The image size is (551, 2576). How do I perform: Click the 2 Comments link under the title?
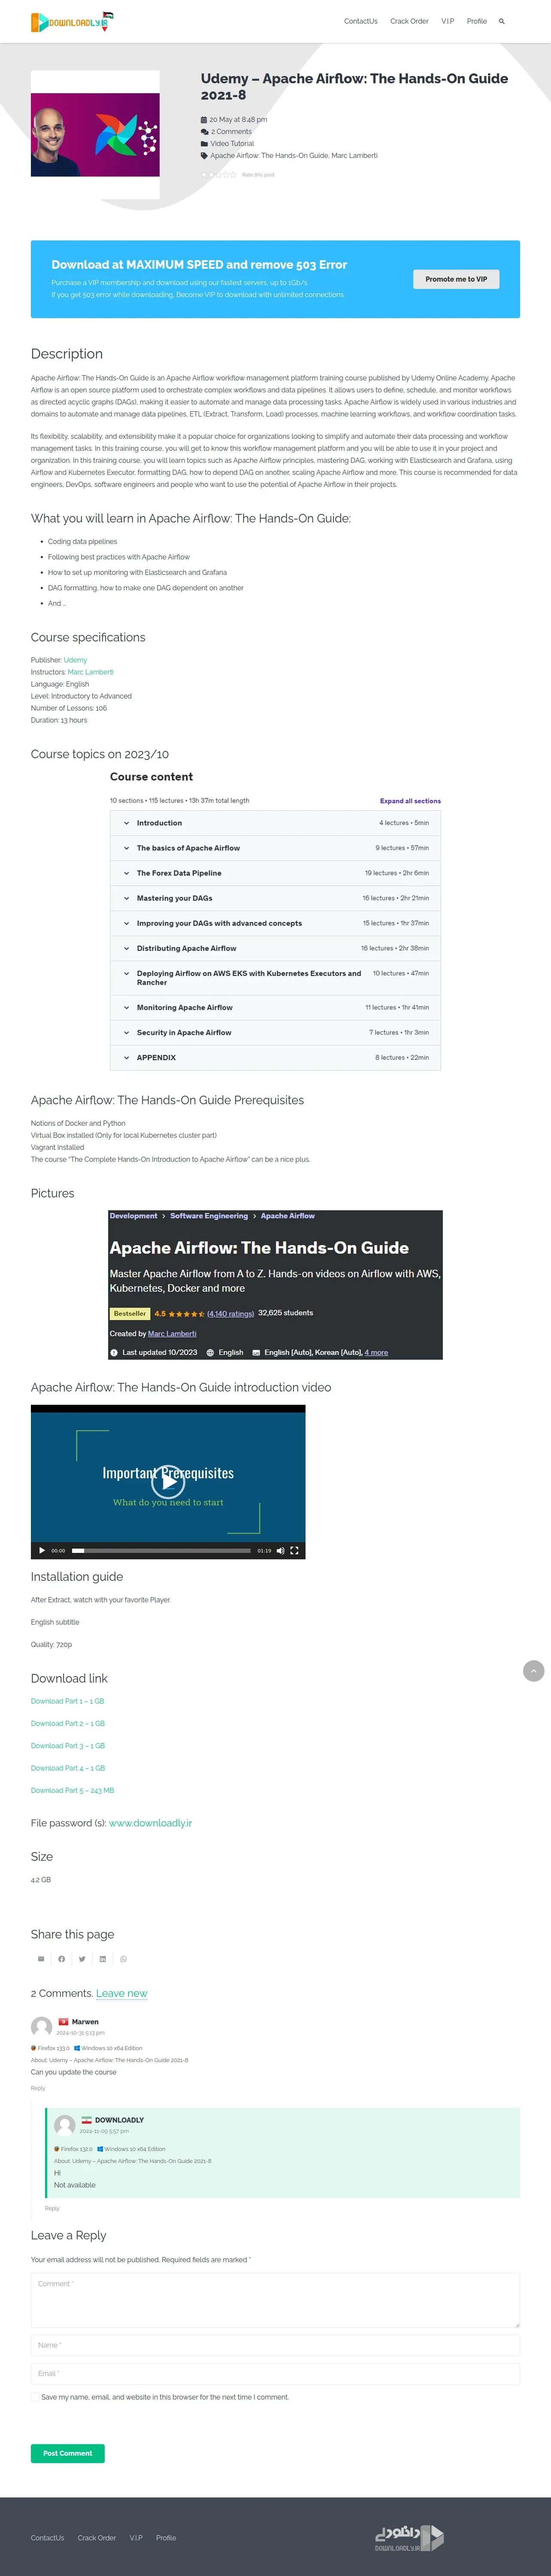tap(231, 131)
